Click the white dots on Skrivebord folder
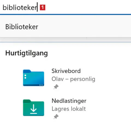The width and height of the screenshot is (131, 124). [x=25, y=77]
